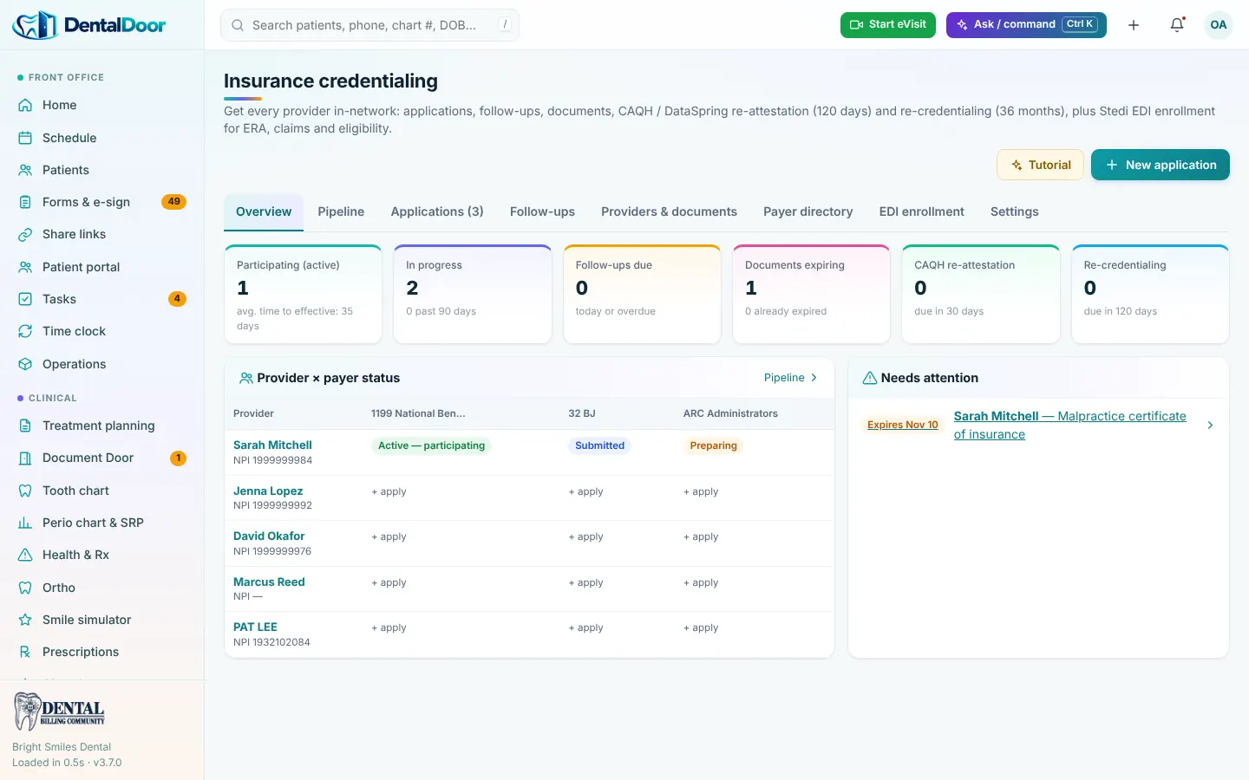Click the Tutorial button
Screen dimensions: 1249x780
coord(1040,165)
